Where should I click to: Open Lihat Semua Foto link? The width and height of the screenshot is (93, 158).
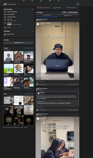pos(29,94)
